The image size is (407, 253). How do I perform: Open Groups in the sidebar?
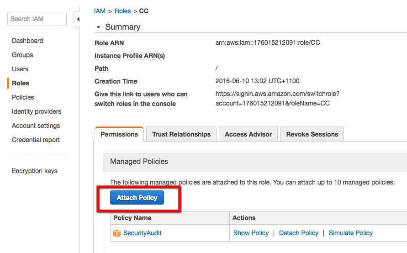coord(22,55)
